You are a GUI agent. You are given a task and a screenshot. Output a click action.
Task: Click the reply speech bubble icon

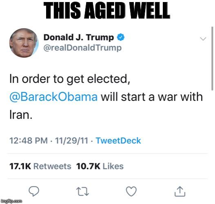coord(34,191)
